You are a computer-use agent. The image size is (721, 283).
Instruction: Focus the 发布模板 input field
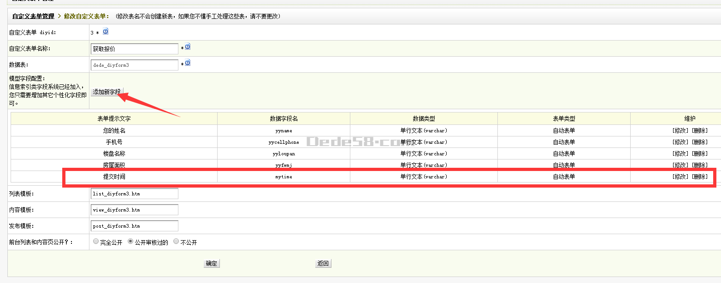click(135, 226)
